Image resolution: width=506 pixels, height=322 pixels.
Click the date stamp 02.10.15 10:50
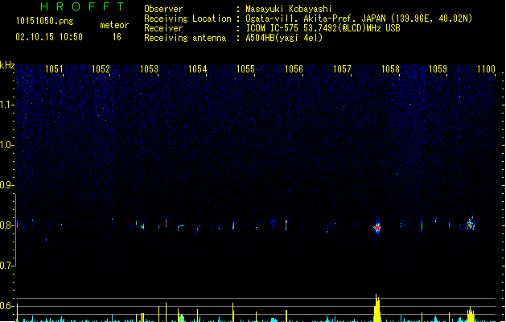point(49,37)
